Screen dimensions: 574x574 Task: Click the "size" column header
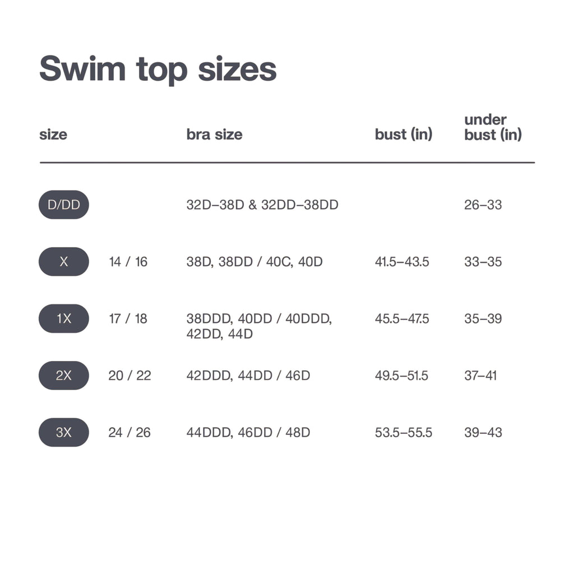pos(53,135)
